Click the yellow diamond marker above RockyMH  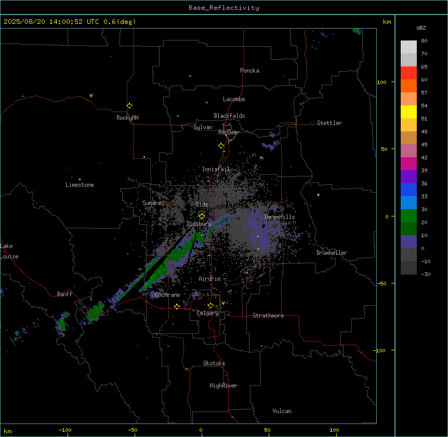(130, 106)
